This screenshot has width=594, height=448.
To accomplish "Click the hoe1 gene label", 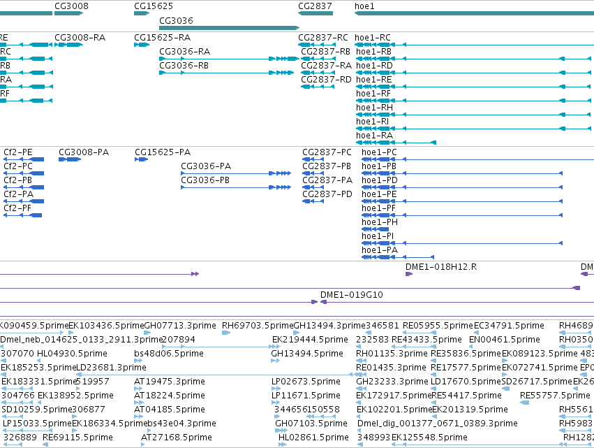I will [x=364, y=6].
